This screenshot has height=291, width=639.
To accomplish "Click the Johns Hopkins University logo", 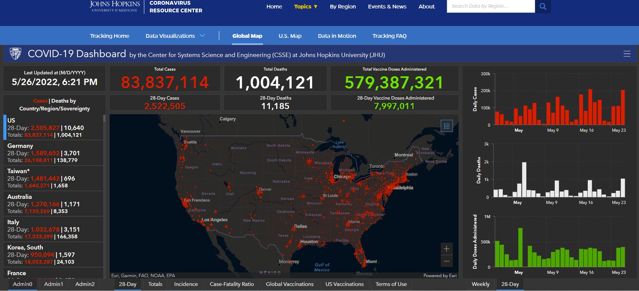I will coord(115,6).
